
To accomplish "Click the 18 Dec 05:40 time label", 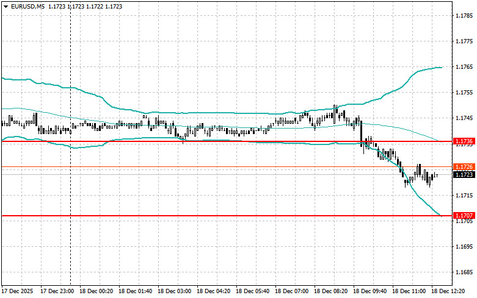I will (252, 291).
